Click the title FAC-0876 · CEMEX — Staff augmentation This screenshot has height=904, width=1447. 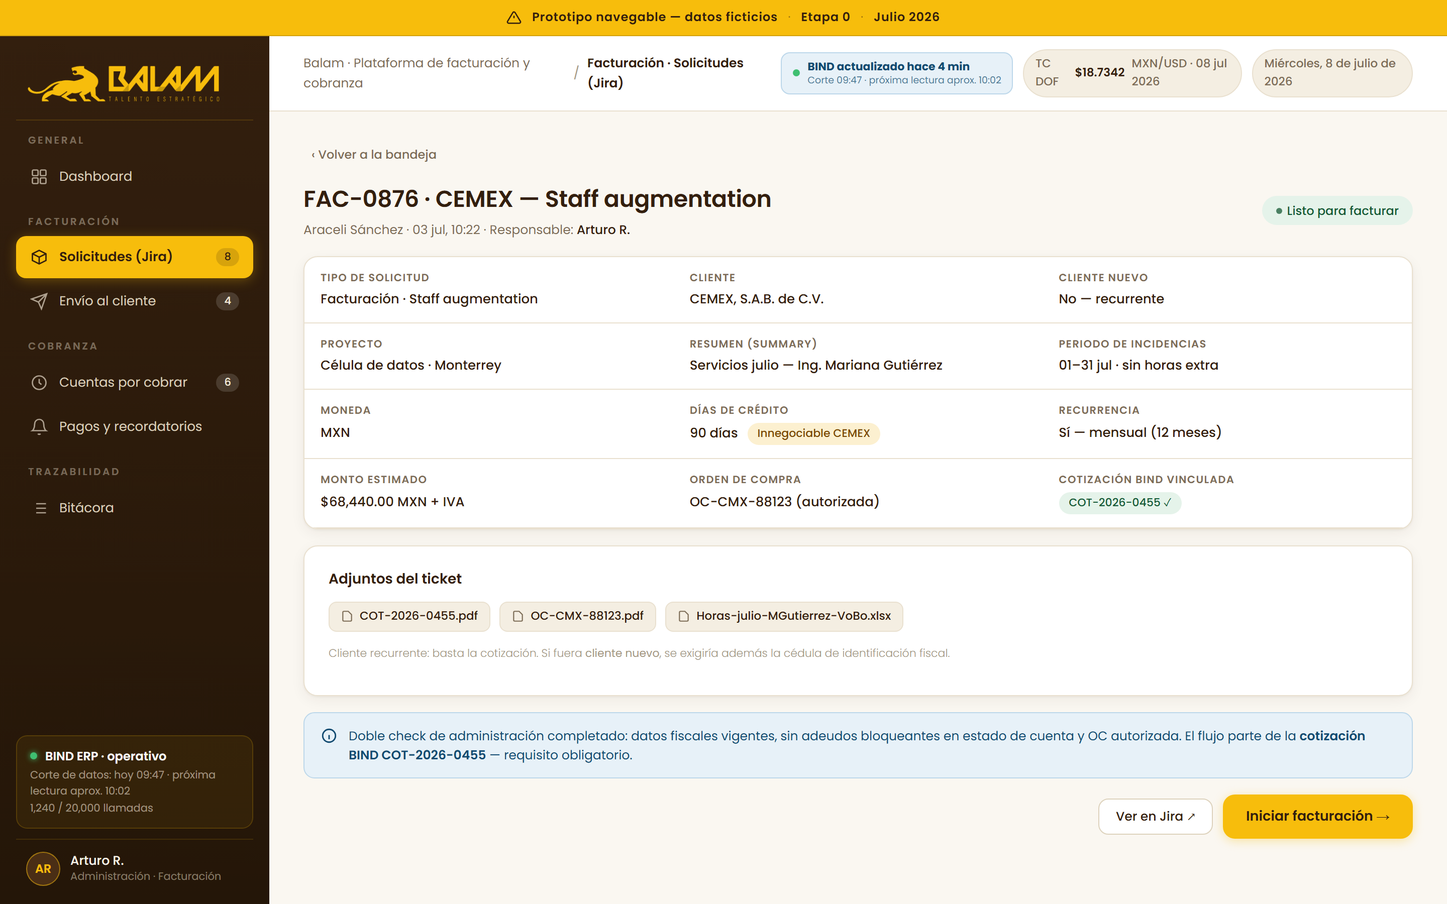click(537, 199)
